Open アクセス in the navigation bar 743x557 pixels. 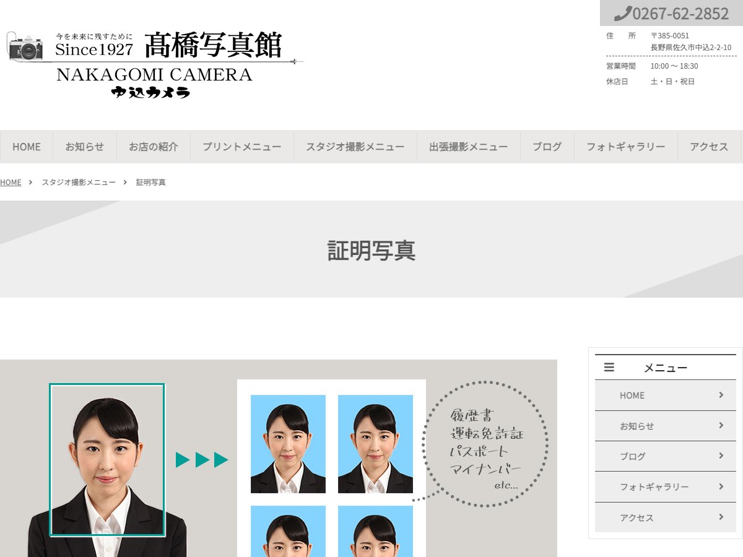[x=709, y=147]
